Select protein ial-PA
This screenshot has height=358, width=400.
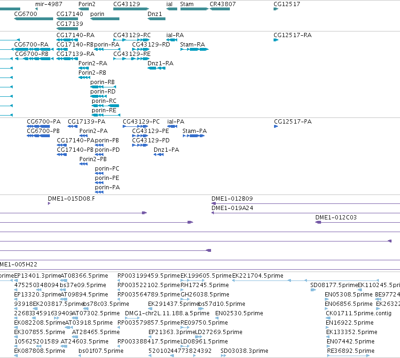(x=175, y=122)
